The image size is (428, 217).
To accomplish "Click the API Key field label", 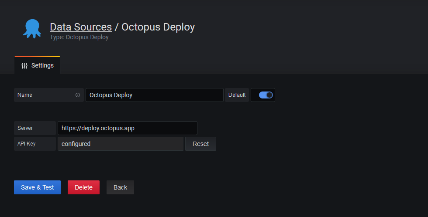I will (27, 144).
